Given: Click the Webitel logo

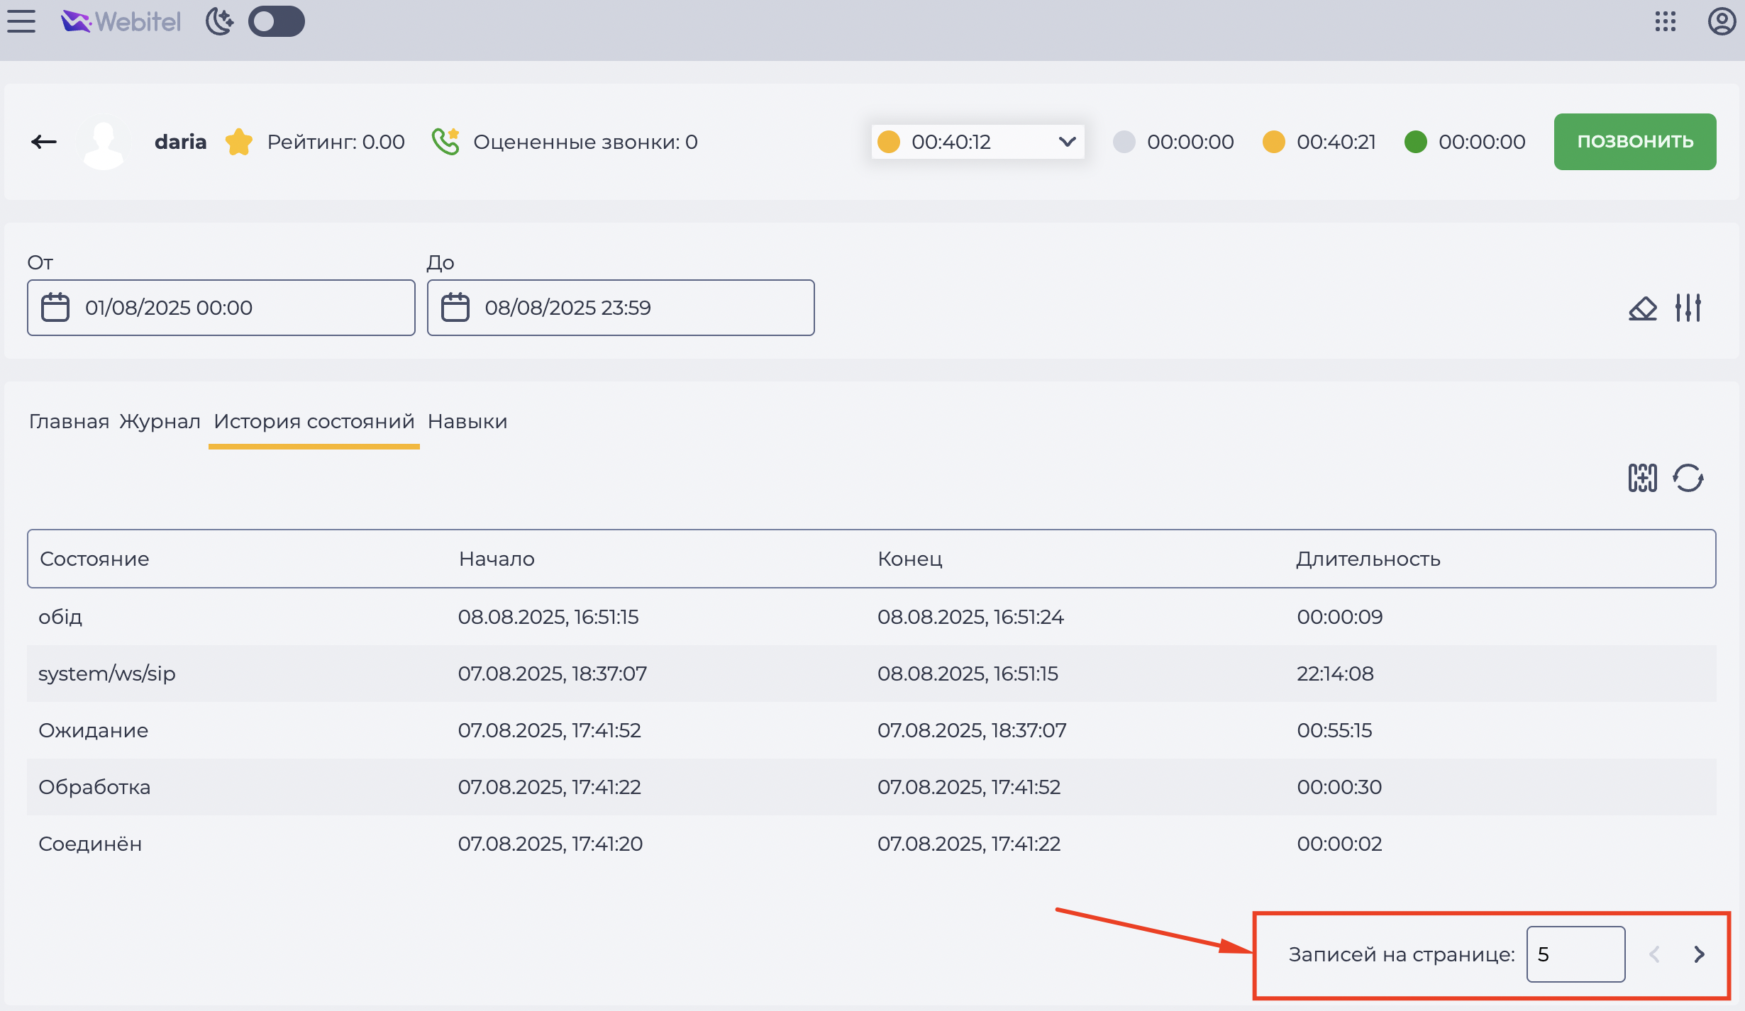Looking at the screenshot, I should click(x=121, y=21).
